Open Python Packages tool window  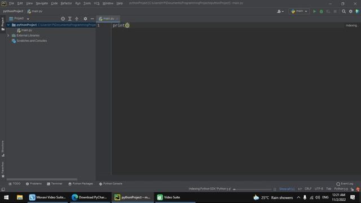pos(81,184)
